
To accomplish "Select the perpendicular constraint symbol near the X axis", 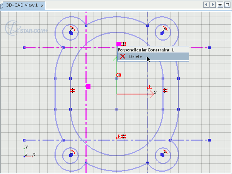I will pos(150,87).
